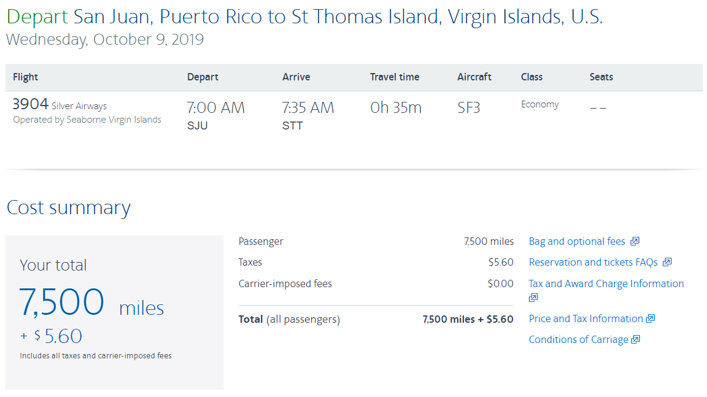Select flight number 3904
The width and height of the screenshot is (707, 397).
(x=30, y=105)
